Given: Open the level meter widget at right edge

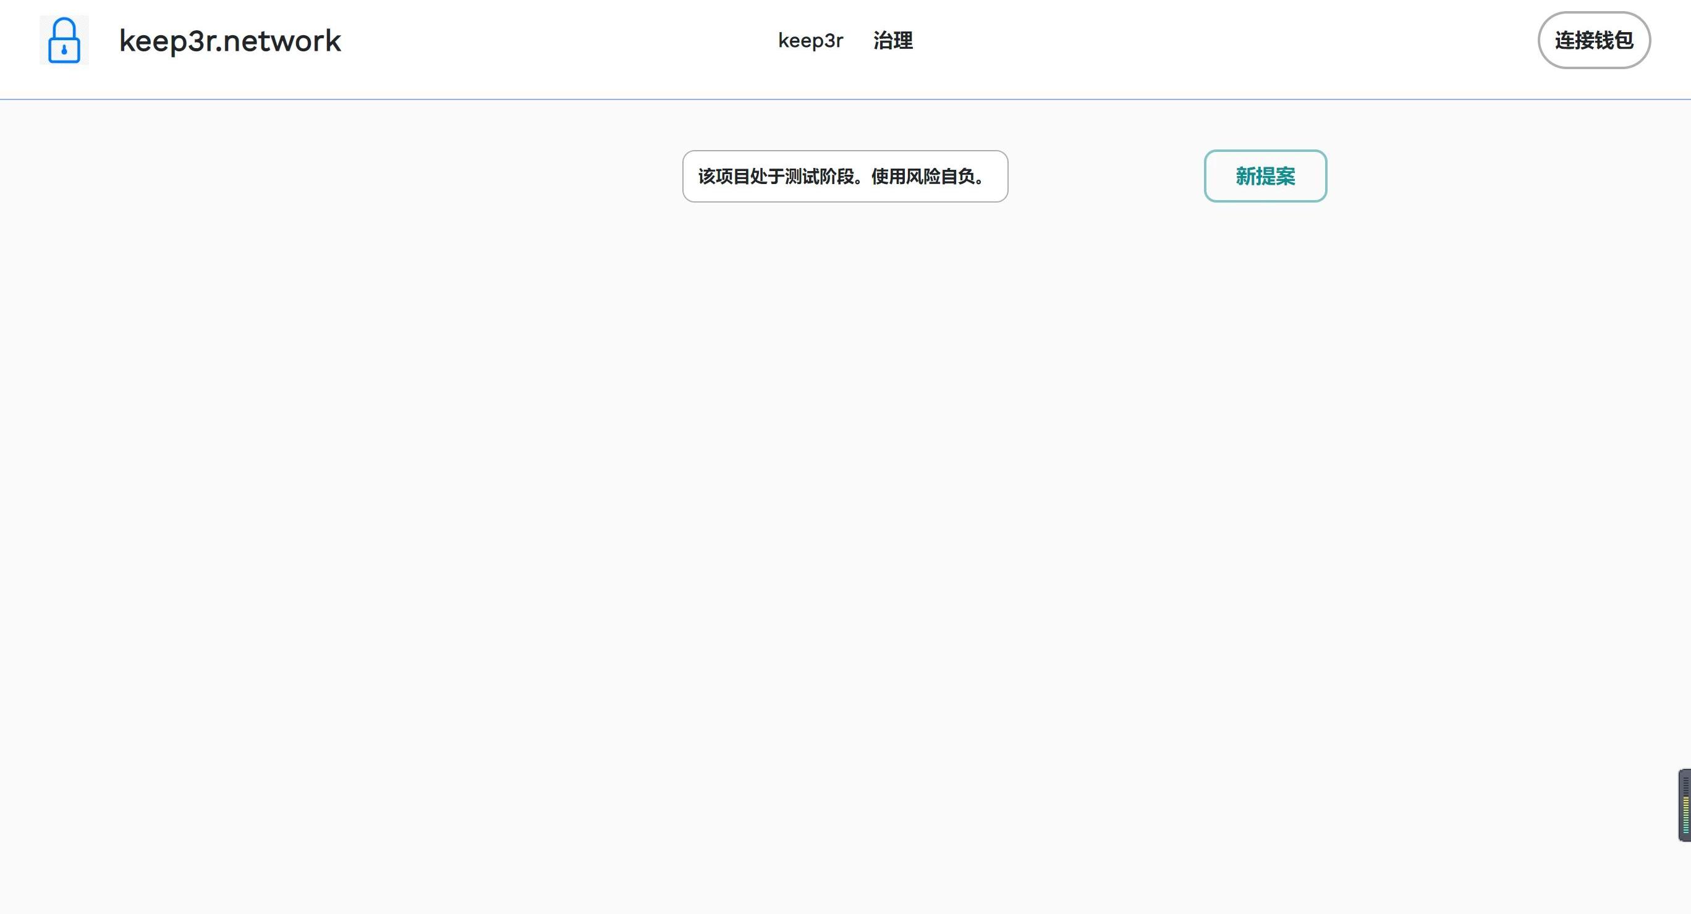Looking at the screenshot, I should click(1684, 805).
